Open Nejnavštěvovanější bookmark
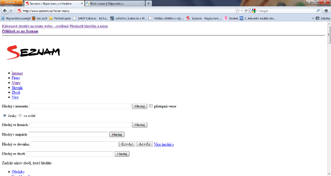331x176 pixels. pyautogui.click(x=16, y=18)
